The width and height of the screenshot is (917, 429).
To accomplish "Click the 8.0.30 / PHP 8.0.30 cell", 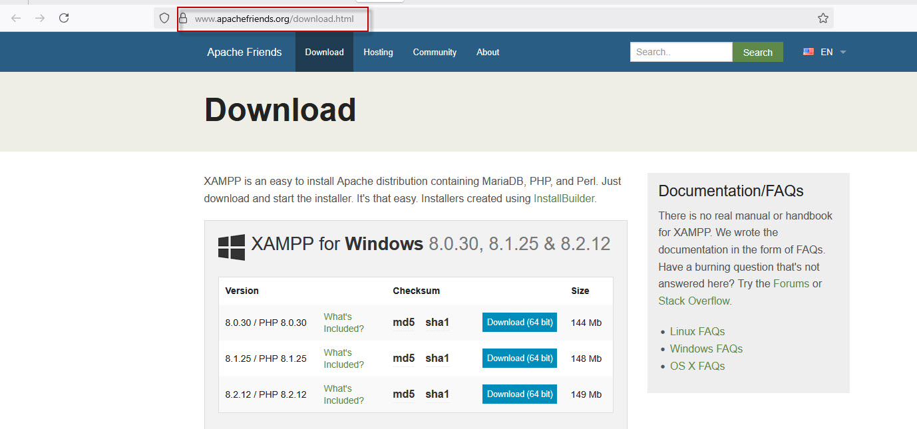I will [x=266, y=323].
